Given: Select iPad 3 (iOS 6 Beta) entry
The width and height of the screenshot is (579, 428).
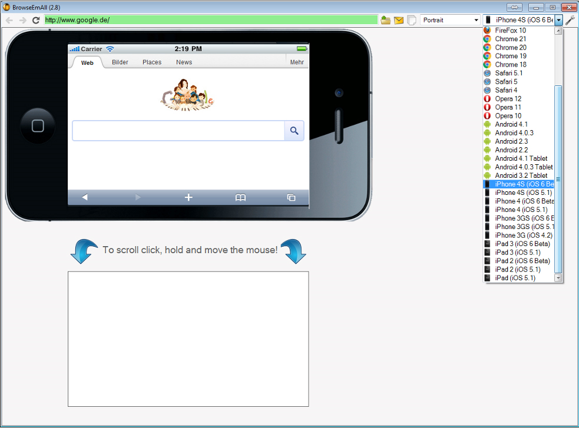Looking at the screenshot, I should click(x=522, y=244).
